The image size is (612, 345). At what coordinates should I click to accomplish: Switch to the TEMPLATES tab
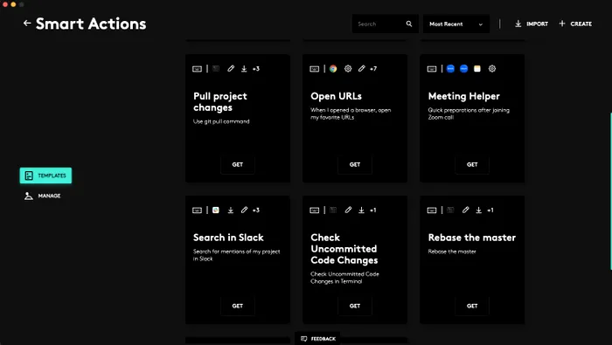pyautogui.click(x=45, y=176)
